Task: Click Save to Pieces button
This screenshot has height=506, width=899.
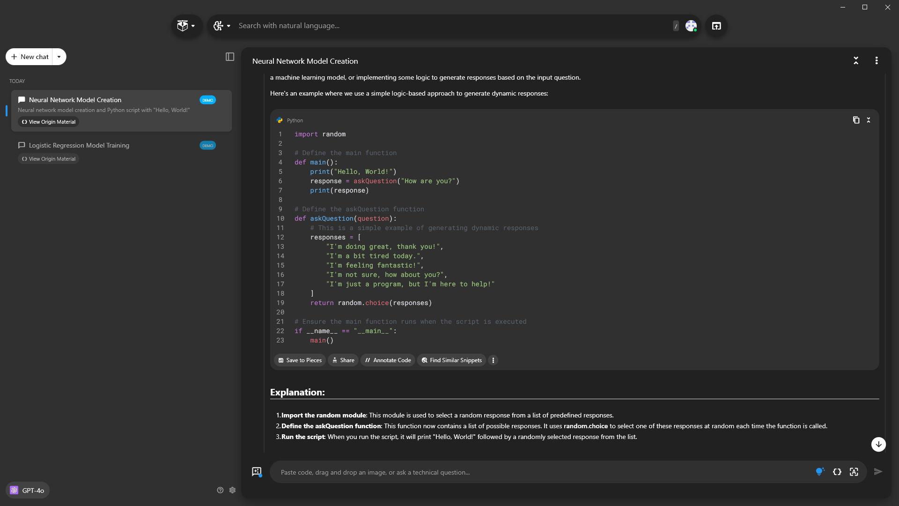Action: pyautogui.click(x=300, y=360)
